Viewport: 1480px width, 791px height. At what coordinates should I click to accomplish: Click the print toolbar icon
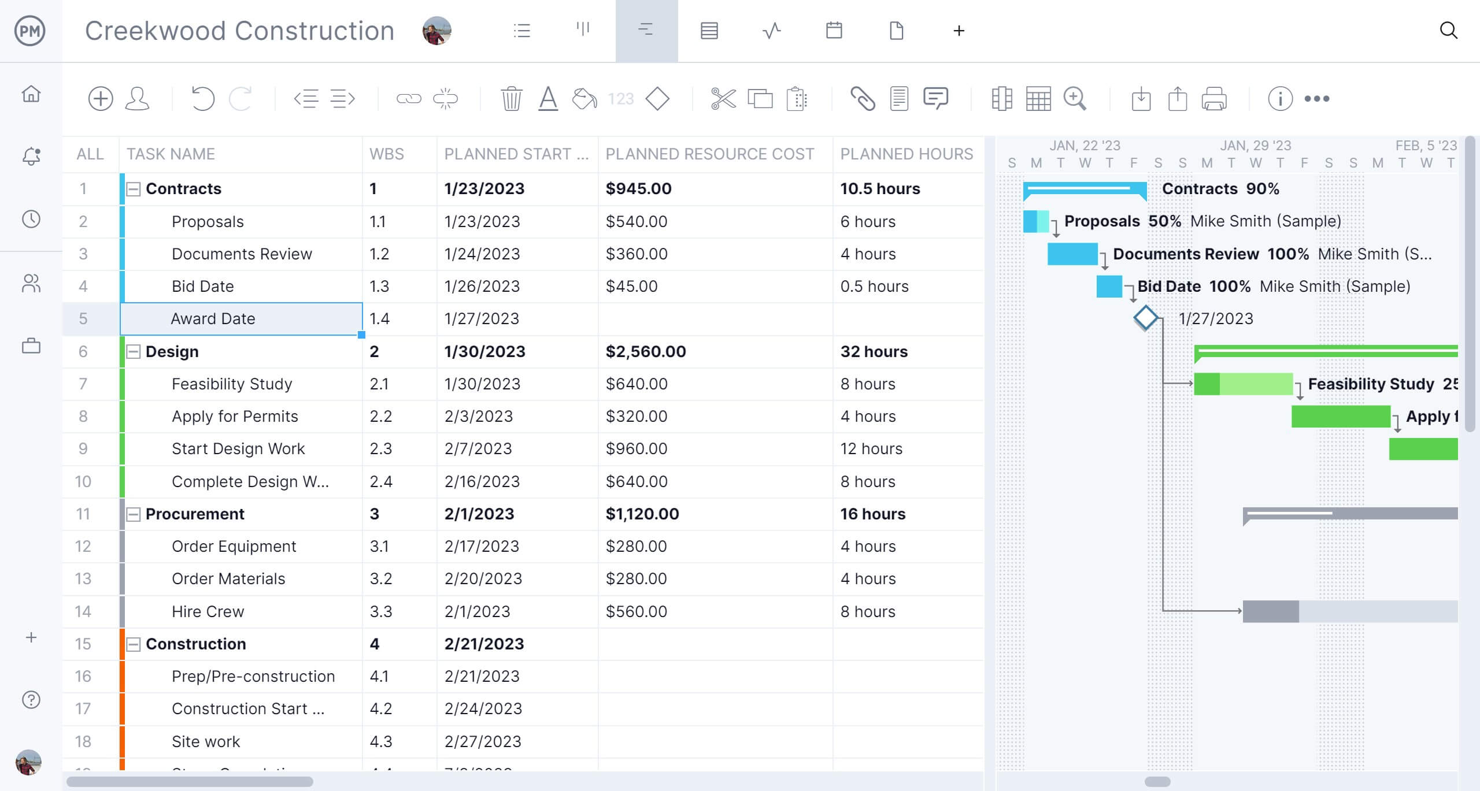pos(1213,99)
